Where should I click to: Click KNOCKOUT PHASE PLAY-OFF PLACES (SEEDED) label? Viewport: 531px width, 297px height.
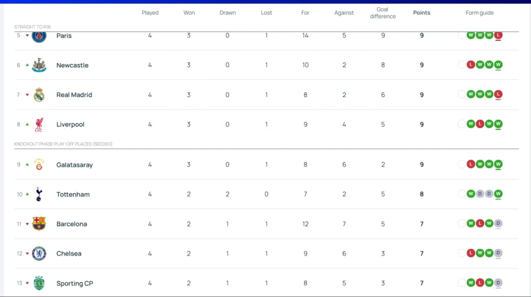(x=63, y=144)
